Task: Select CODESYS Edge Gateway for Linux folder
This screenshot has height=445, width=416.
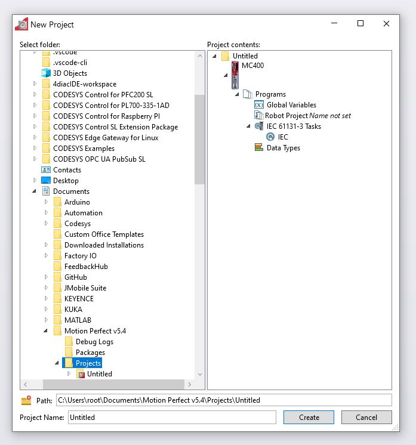Action: coord(106,138)
